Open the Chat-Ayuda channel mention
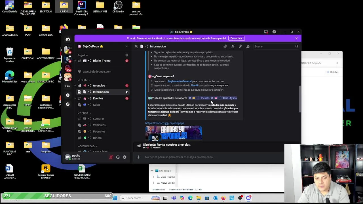The width and height of the screenshot is (363, 204). (x=224, y=98)
